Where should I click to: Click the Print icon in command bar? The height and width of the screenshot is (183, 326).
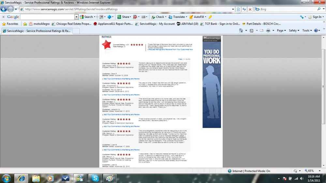(x=268, y=31)
